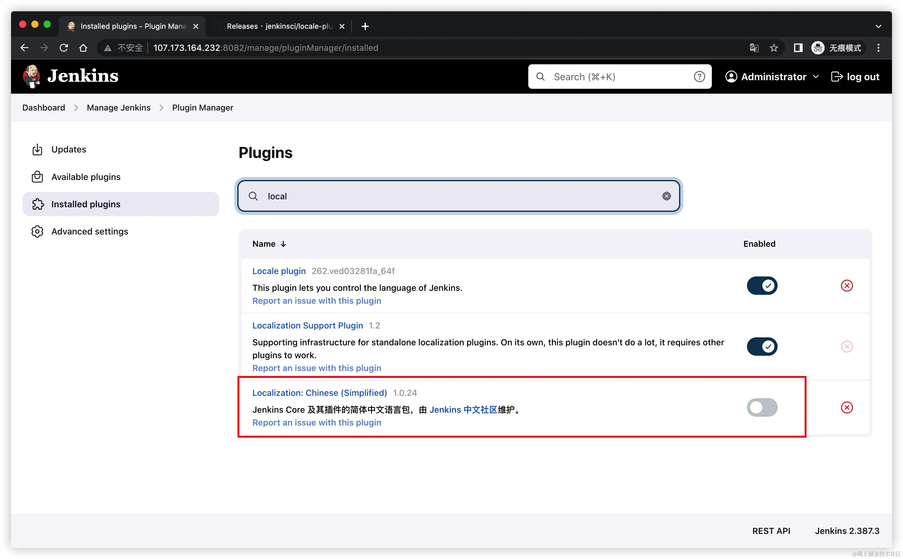This screenshot has height=559, width=903.
Task: Click Jenkins 2.387.3 version link
Action: [847, 531]
